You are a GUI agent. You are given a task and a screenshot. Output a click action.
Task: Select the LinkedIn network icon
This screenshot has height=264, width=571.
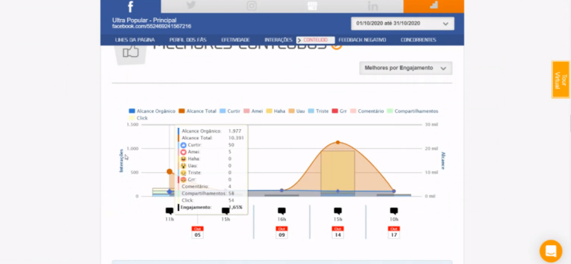coord(372,6)
